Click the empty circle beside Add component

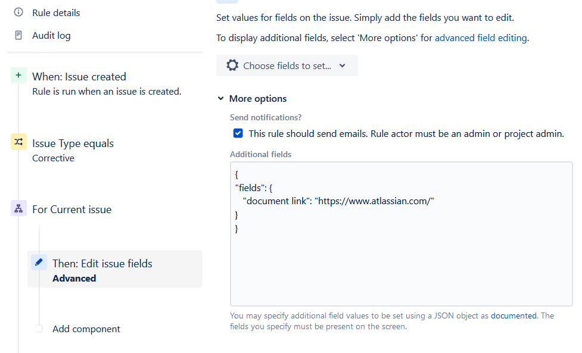38,328
